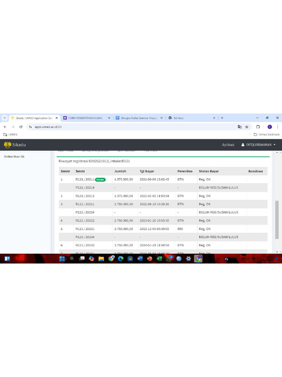The height and width of the screenshot is (377, 282).
Task: Open Task View in the taskbar
Action: tap(82, 259)
